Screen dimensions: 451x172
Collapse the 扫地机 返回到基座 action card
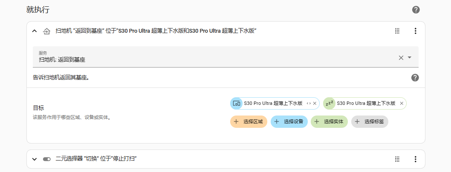coord(35,31)
